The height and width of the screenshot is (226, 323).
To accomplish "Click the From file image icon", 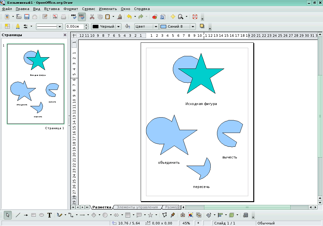I will tap(191, 215).
